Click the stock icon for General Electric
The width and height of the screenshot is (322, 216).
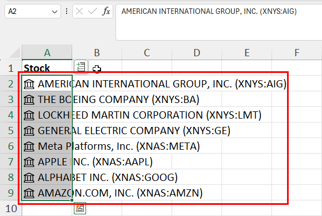29,131
